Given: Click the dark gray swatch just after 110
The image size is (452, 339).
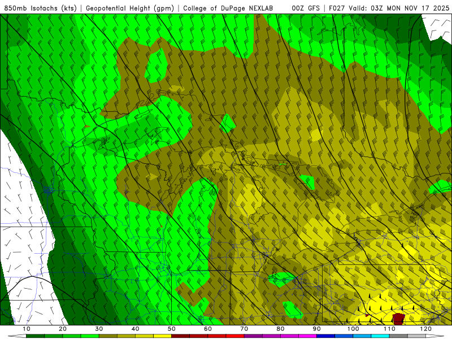Looking at the screenshot, I should (398, 336).
